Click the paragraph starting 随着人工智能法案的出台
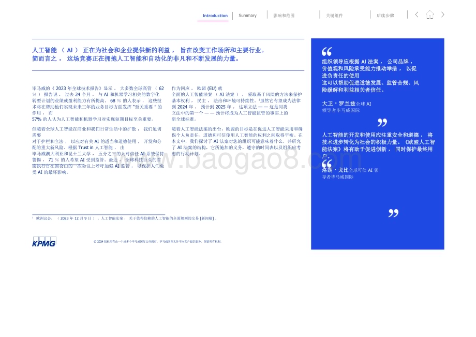 (237, 141)
